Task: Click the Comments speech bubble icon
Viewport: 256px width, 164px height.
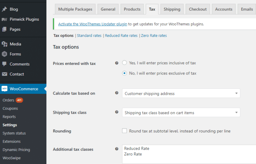Action: (x=4, y=64)
